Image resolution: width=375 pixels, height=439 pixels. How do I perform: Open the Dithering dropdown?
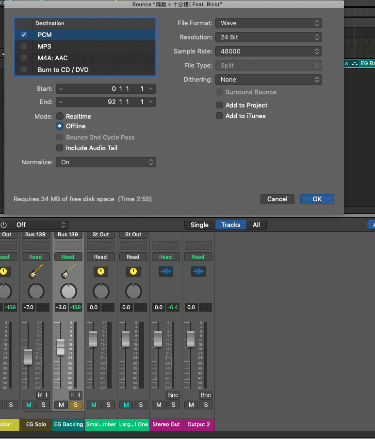tap(269, 80)
